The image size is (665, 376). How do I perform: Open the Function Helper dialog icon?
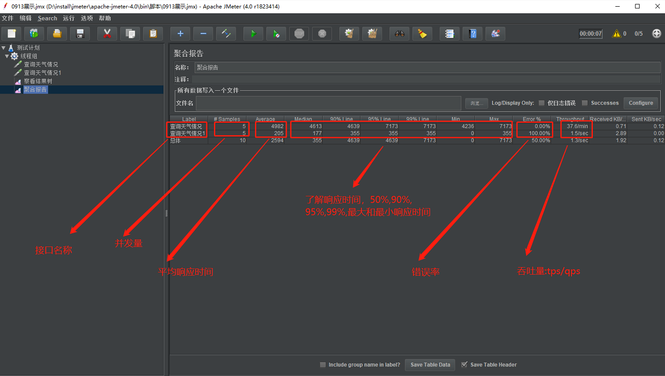coord(449,33)
